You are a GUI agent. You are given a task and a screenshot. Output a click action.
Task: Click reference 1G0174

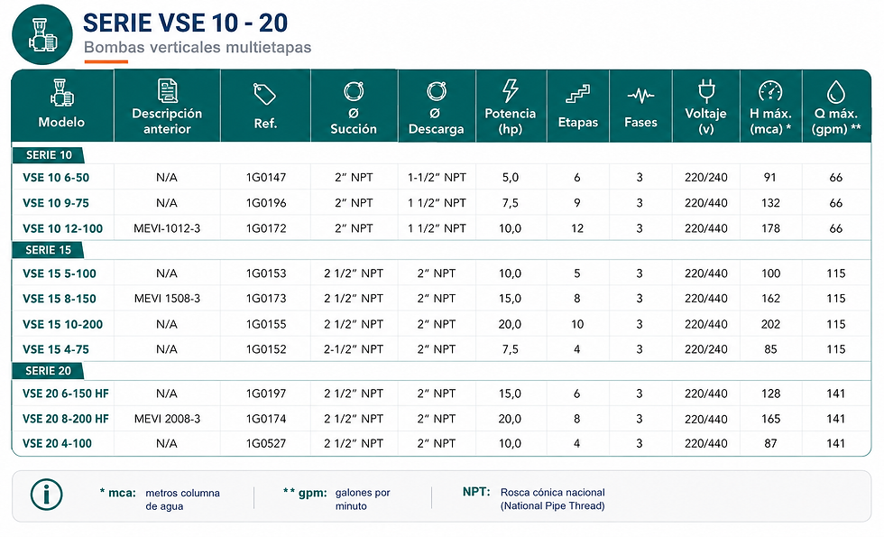pos(266,419)
